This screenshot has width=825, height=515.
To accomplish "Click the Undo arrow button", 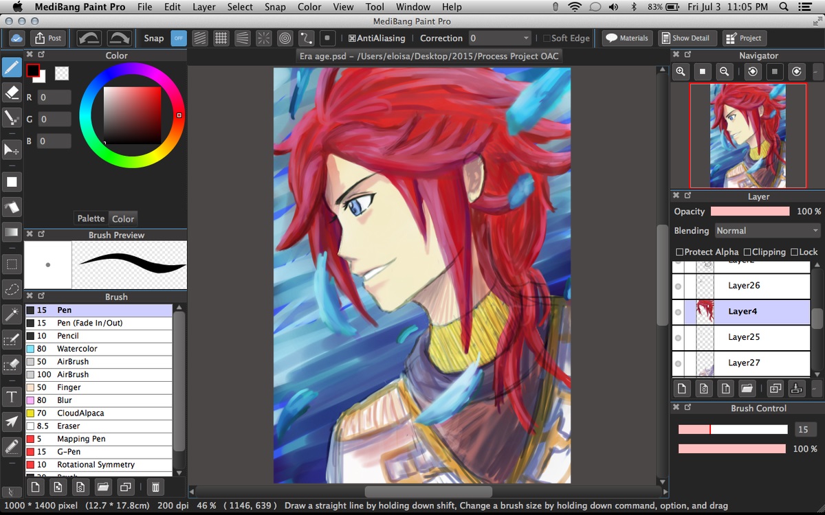I will point(89,38).
